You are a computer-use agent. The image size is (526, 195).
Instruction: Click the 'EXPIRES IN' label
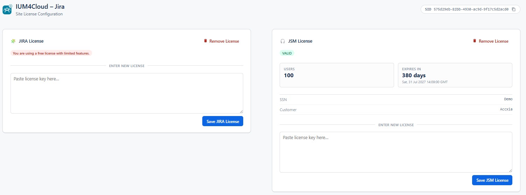412,69
